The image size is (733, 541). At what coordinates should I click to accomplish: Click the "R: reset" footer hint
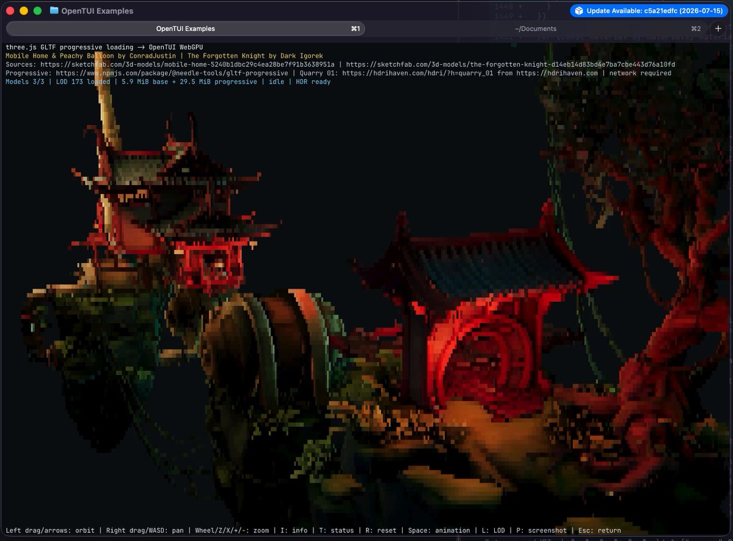381,531
